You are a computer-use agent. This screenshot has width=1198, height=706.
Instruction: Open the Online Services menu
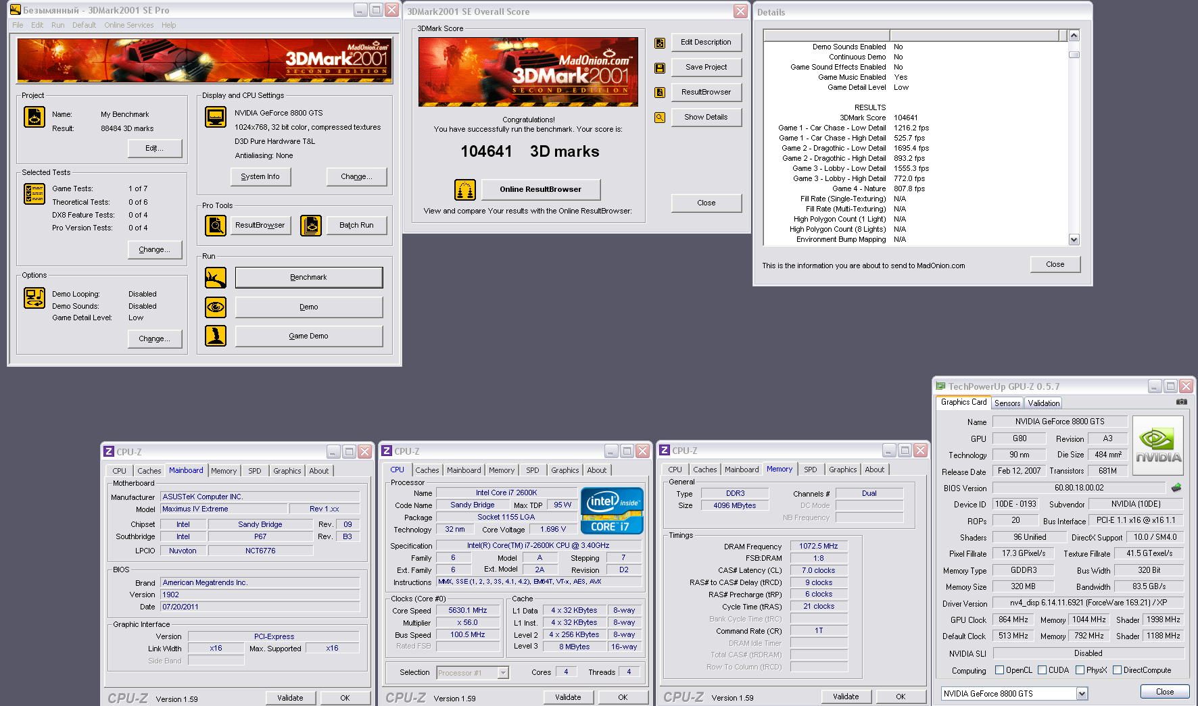click(128, 26)
